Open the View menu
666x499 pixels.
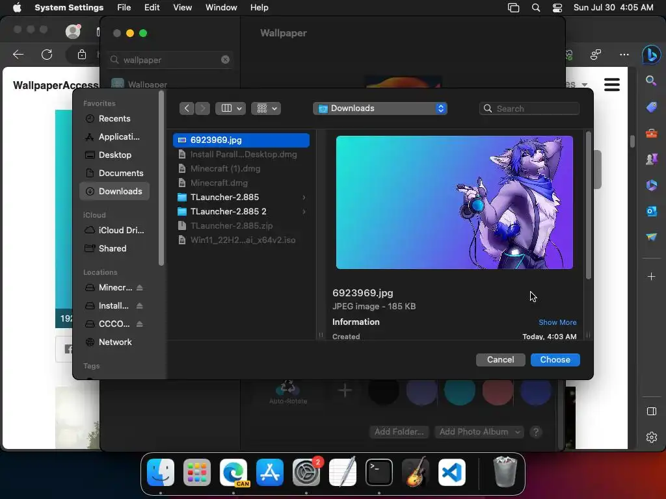pos(183,8)
